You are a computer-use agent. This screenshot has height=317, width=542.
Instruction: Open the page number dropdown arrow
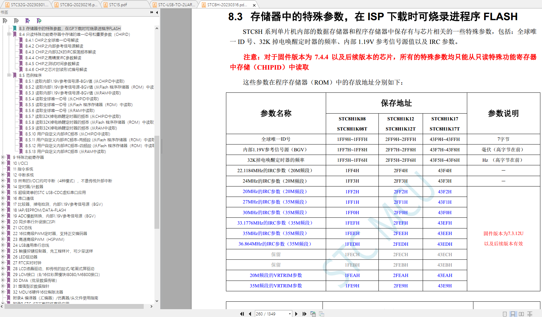click(290, 314)
